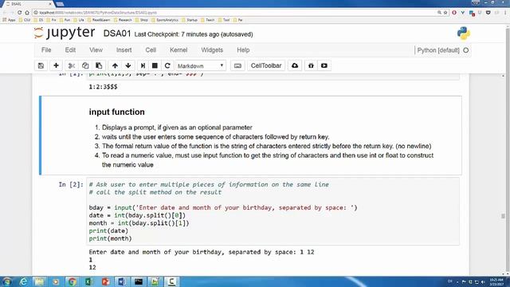This screenshot has width=510, height=287.
Task: Click the Python [default] kernel name
Action: pyautogui.click(x=438, y=50)
